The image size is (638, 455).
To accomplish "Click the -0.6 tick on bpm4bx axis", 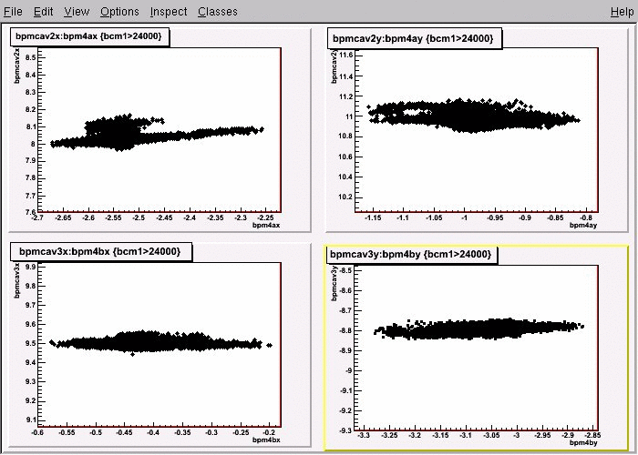I will point(37,433).
